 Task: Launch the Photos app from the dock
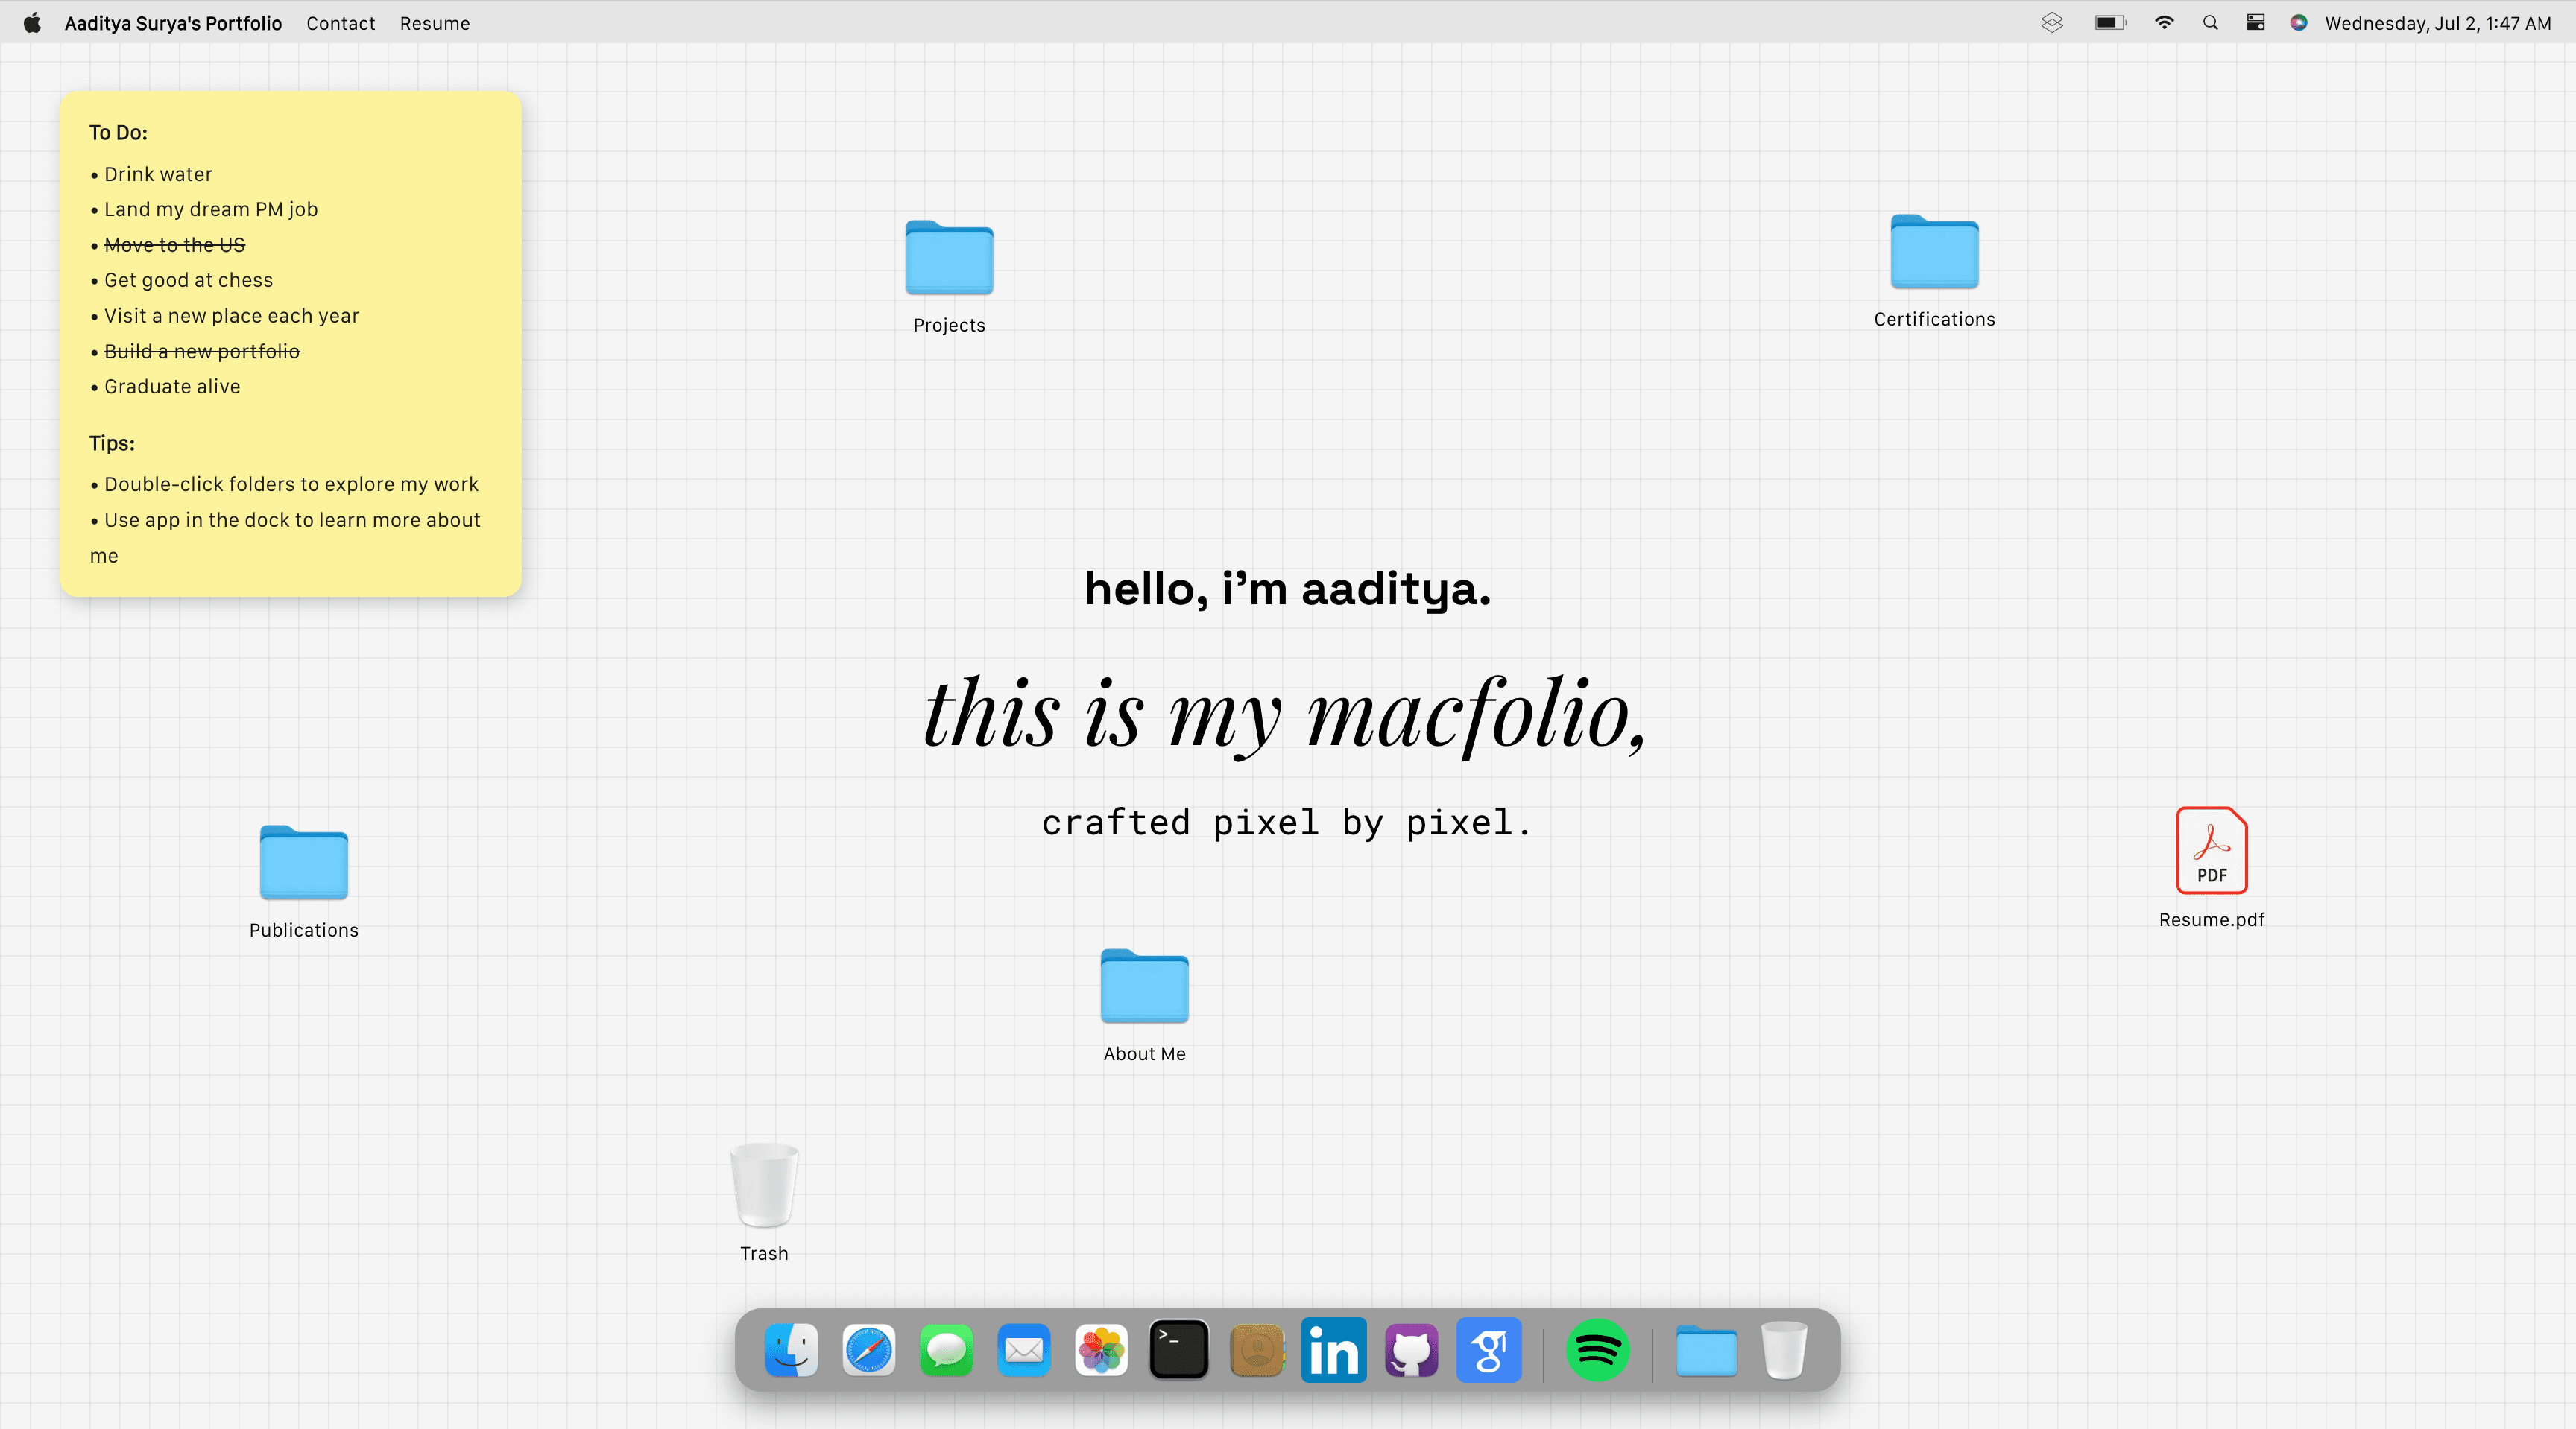coord(1101,1350)
